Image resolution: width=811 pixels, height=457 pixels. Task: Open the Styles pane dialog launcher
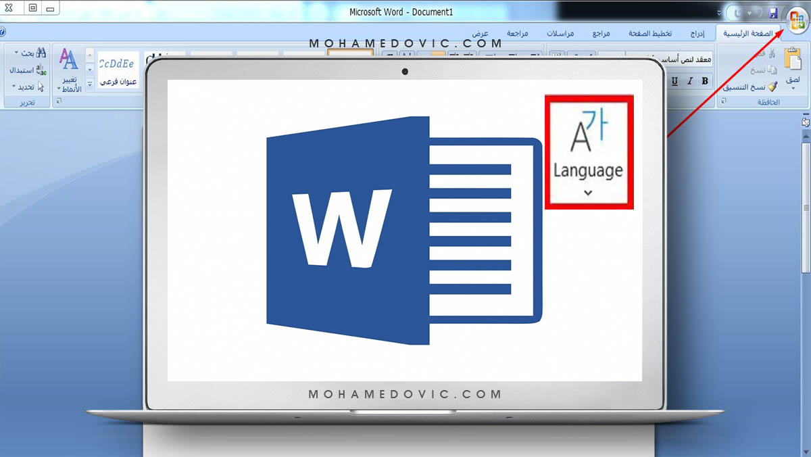click(x=59, y=101)
